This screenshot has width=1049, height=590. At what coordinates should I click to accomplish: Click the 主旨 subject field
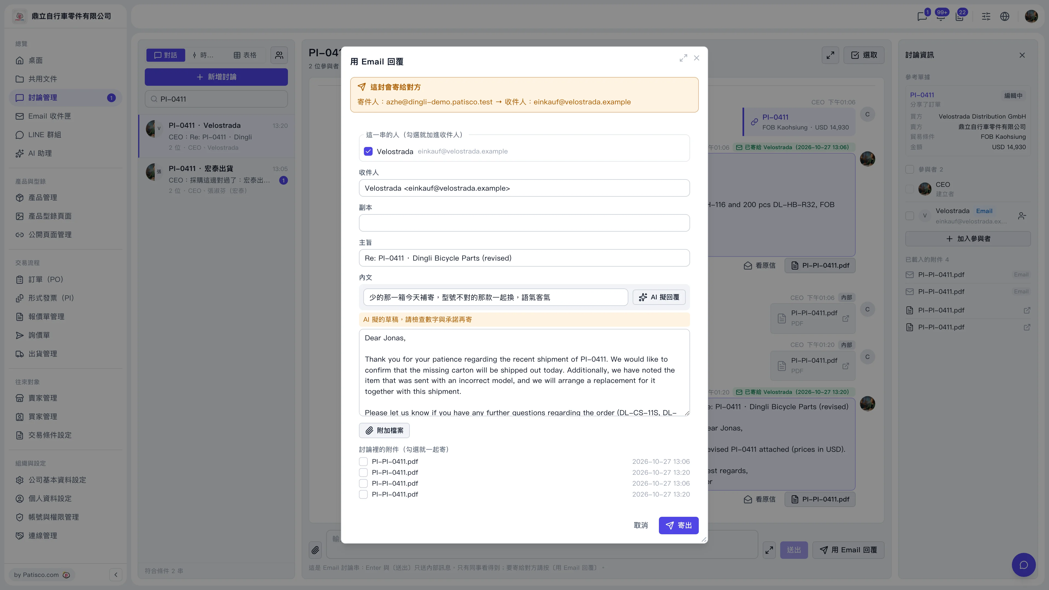(x=524, y=258)
